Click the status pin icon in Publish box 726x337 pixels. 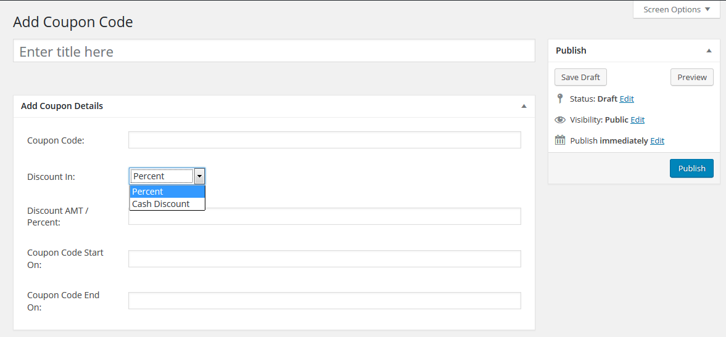click(560, 99)
